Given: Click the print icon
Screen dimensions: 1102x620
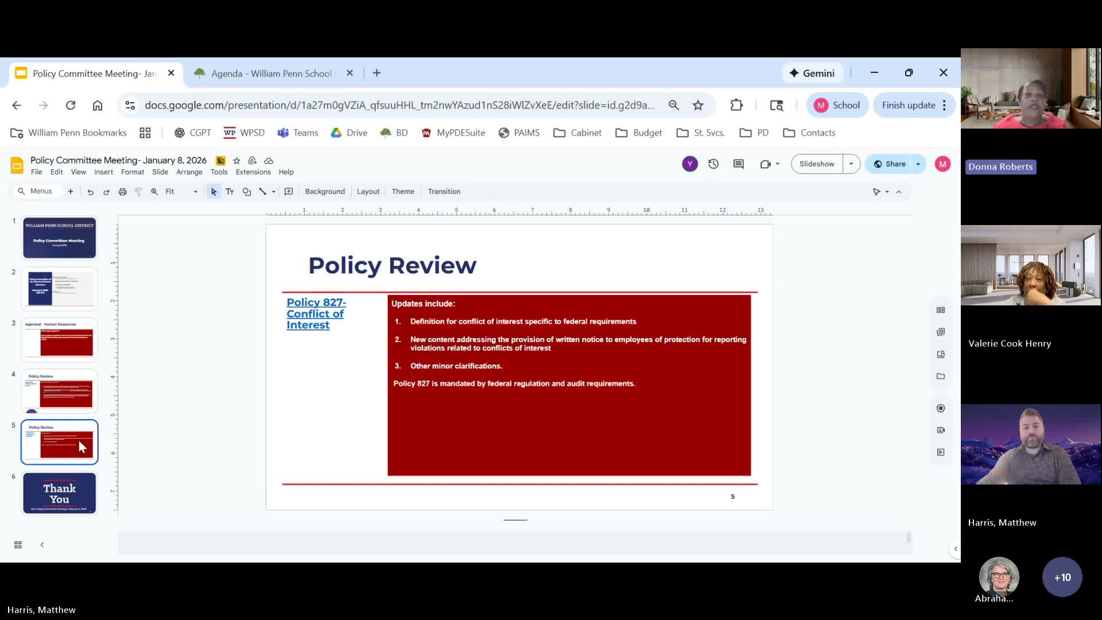Looking at the screenshot, I should 122,192.
